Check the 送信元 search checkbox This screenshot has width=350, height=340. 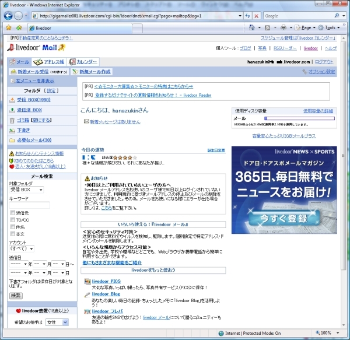click(x=13, y=213)
